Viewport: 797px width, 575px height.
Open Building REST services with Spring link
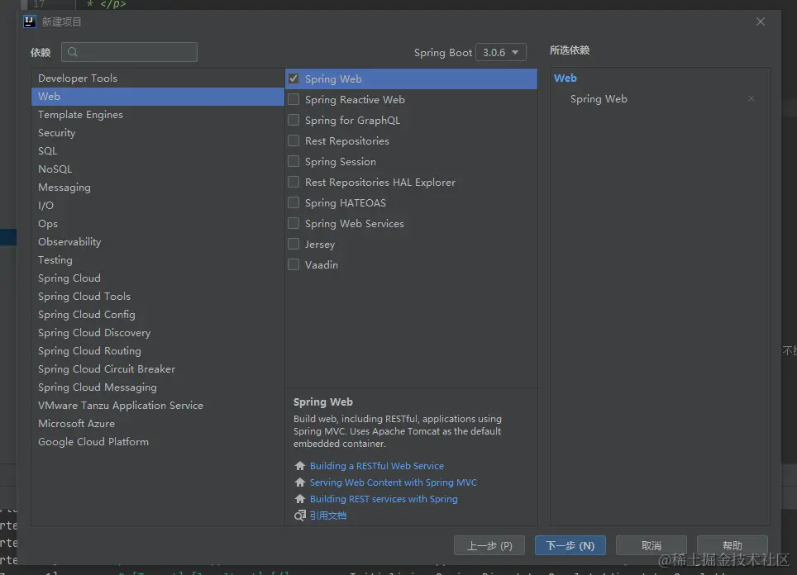pyautogui.click(x=384, y=499)
